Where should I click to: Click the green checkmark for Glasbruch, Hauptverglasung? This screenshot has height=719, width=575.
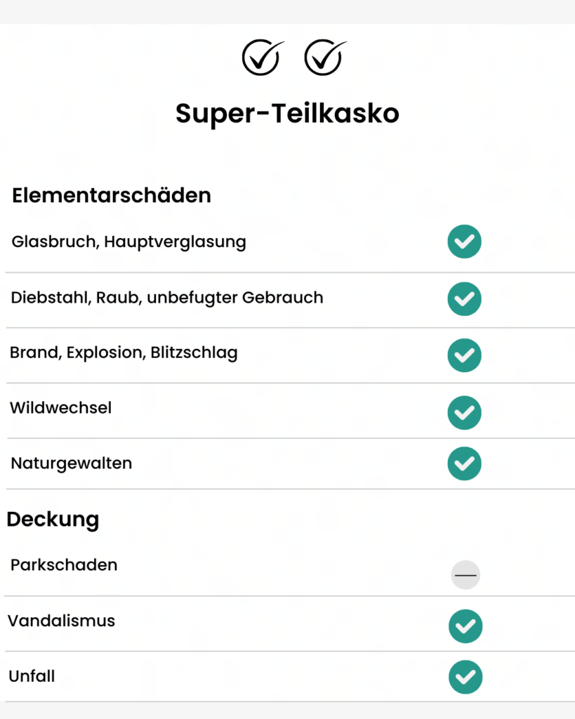[x=464, y=242]
